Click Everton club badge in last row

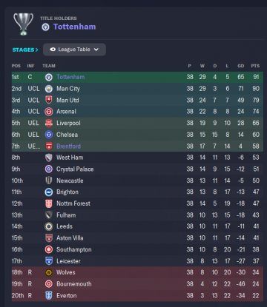point(49,296)
